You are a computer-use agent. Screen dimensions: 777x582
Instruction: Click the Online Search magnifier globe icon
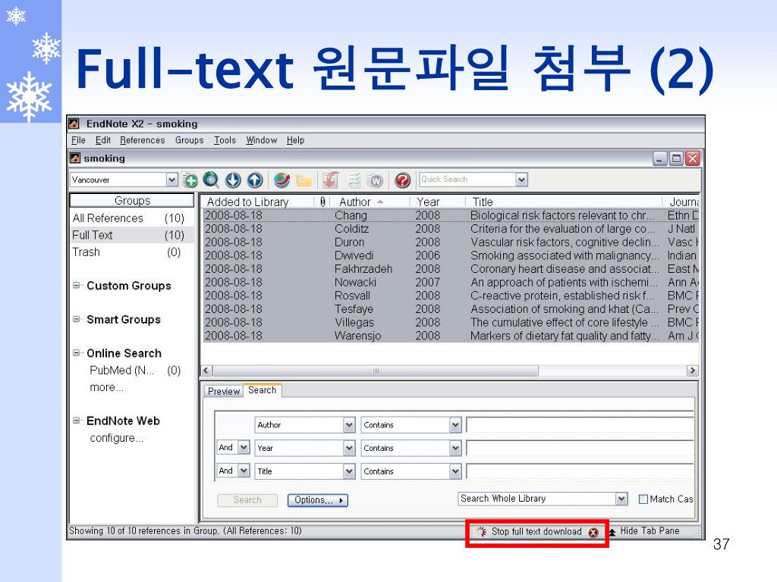coord(211,180)
